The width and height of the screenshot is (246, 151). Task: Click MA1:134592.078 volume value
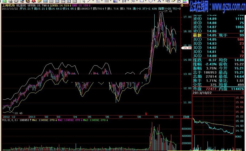44,120
